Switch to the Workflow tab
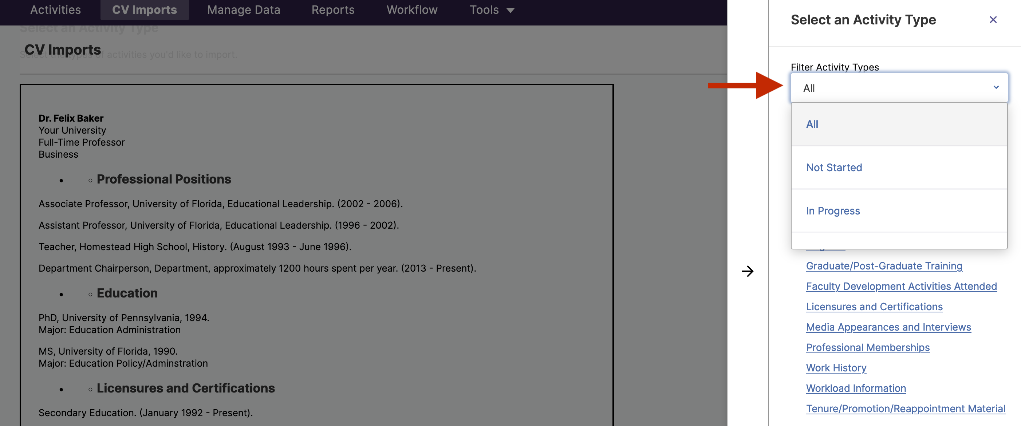Viewport: 1021px width, 426px height. point(412,9)
